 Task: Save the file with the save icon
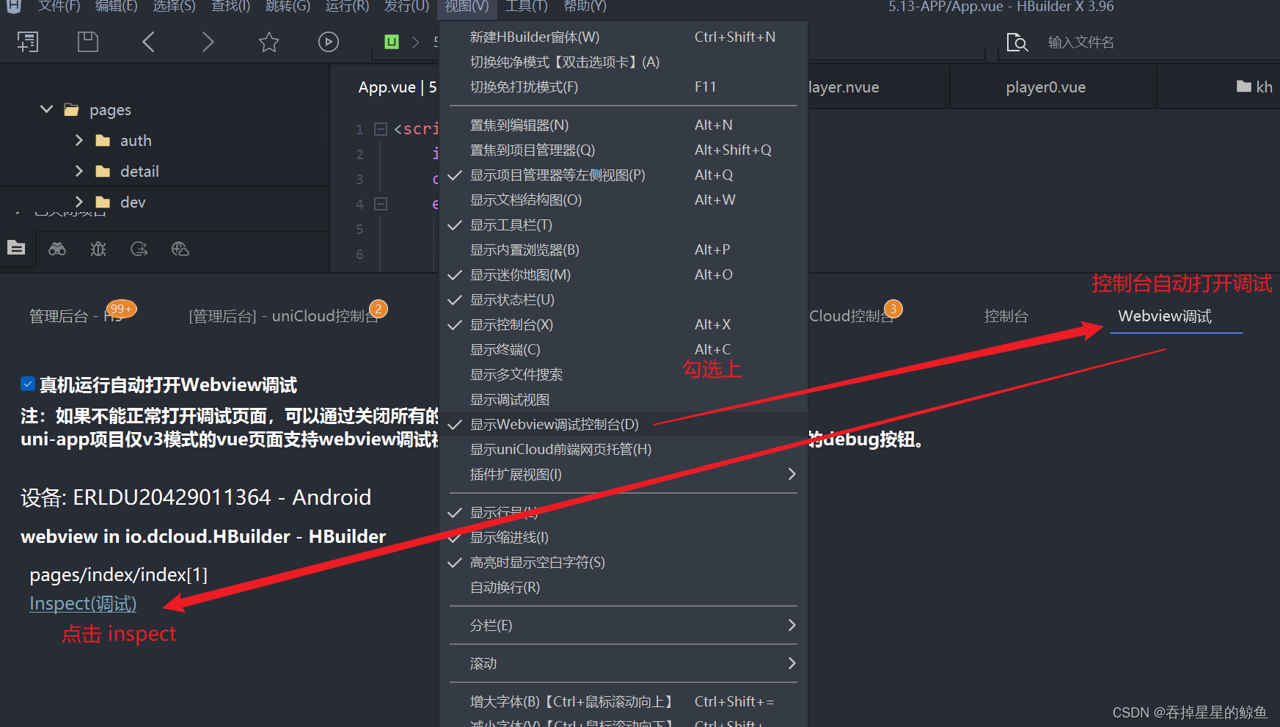click(x=88, y=42)
